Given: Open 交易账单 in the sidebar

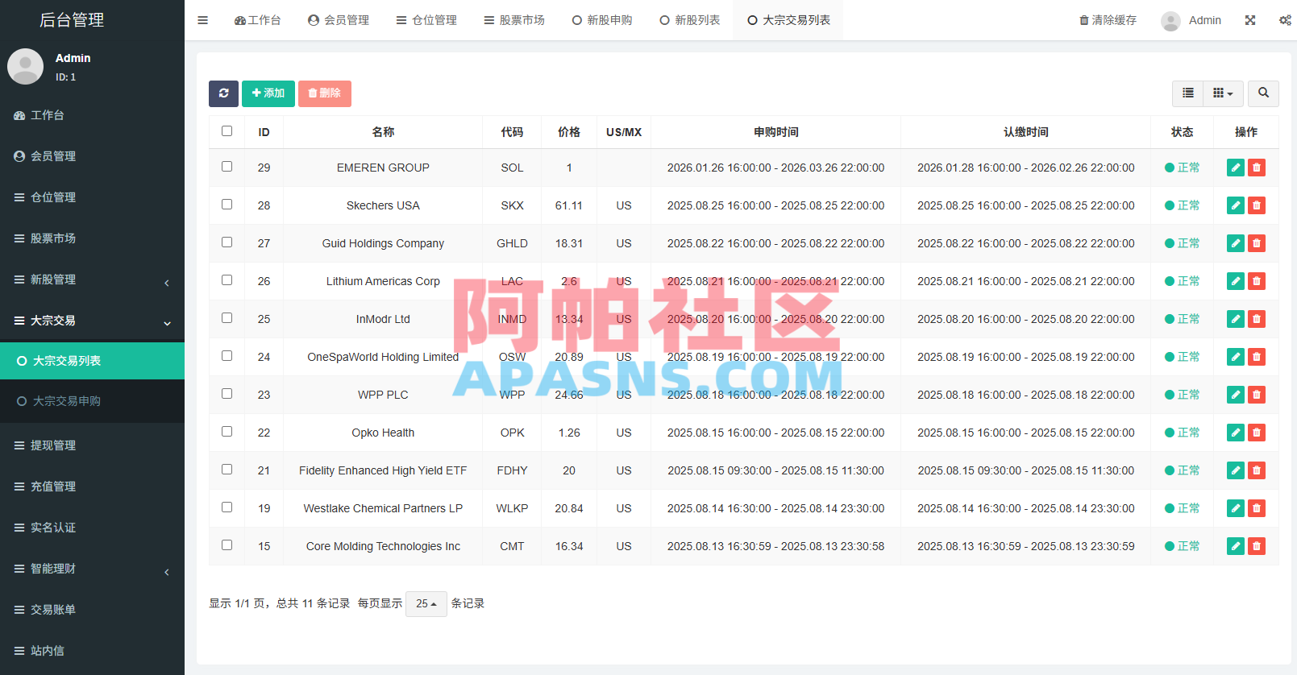Looking at the screenshot, I should coord(92,610).
